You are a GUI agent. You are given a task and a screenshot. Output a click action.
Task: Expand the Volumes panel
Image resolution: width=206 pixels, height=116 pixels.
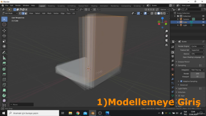coord(182,92)
